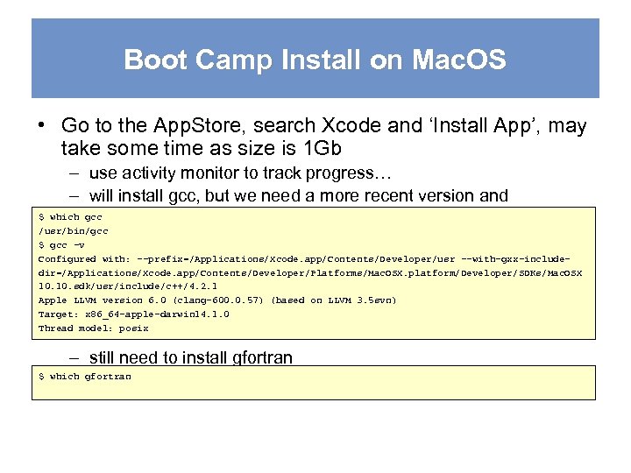Click the main bullet point dot
This screenshot has width=631, height=473.
[x=42, y=125]
